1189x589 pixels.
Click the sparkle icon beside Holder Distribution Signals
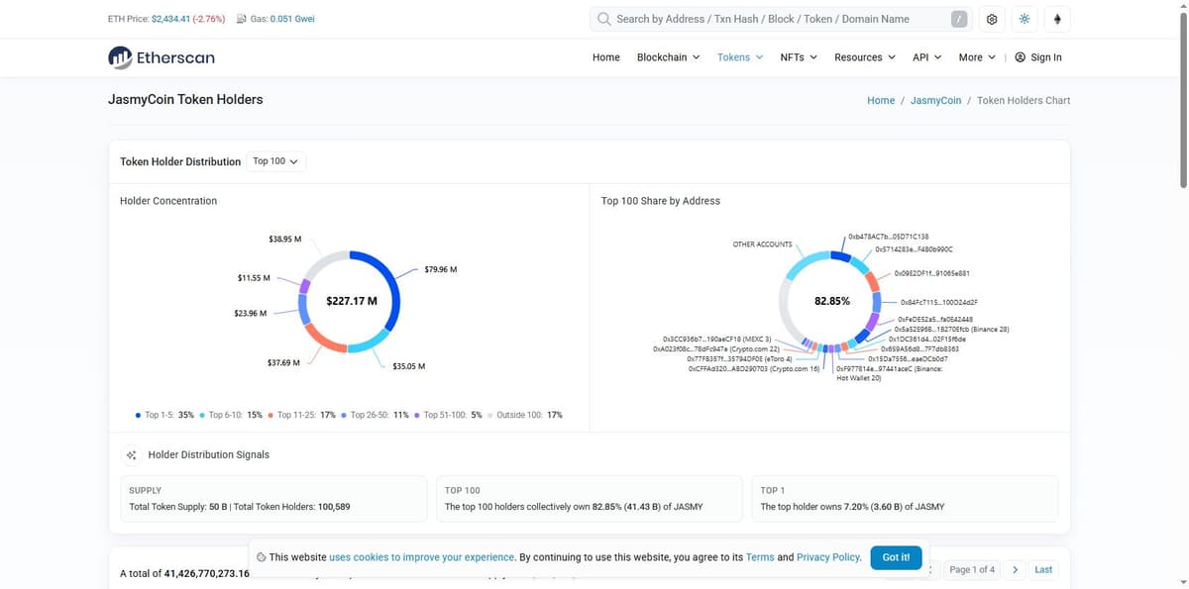coord(131,455)
